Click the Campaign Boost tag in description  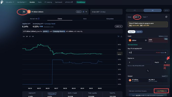pyautogui.click(x=59, y=31)
